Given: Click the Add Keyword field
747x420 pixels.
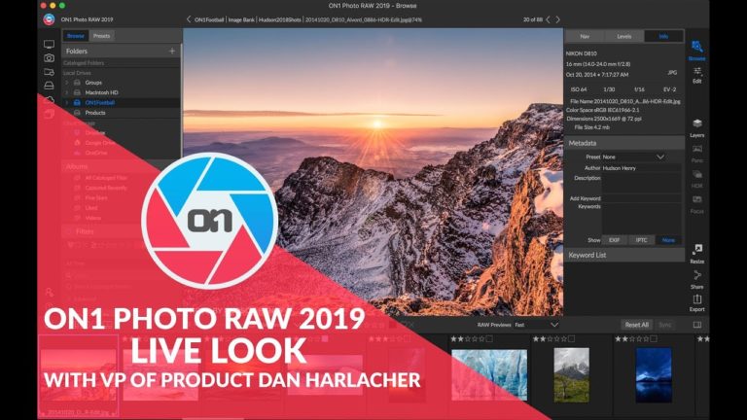Looking at the screenshot, I should click(x=641, y=198).
